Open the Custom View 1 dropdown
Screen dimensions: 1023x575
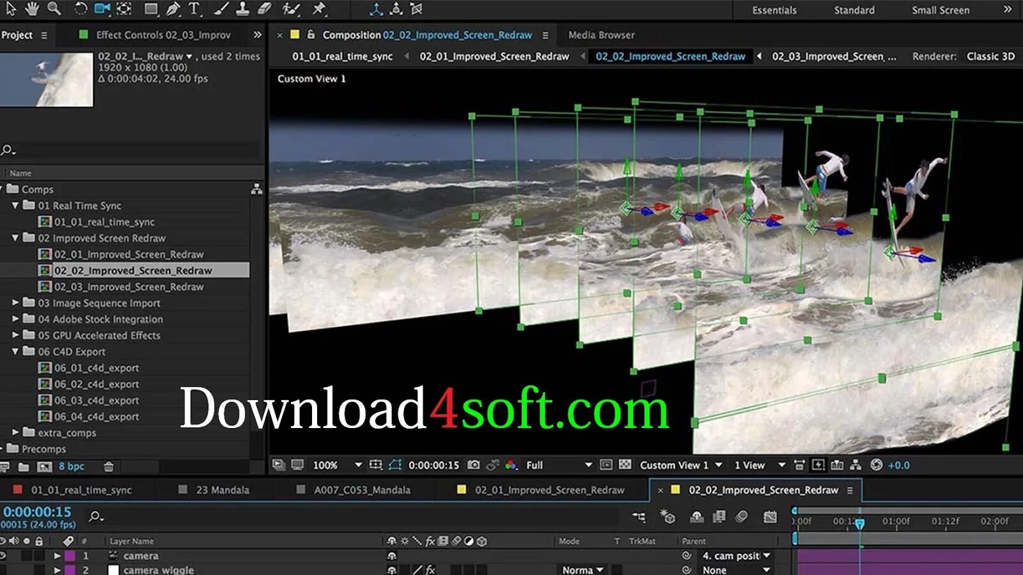click(681, 465)
